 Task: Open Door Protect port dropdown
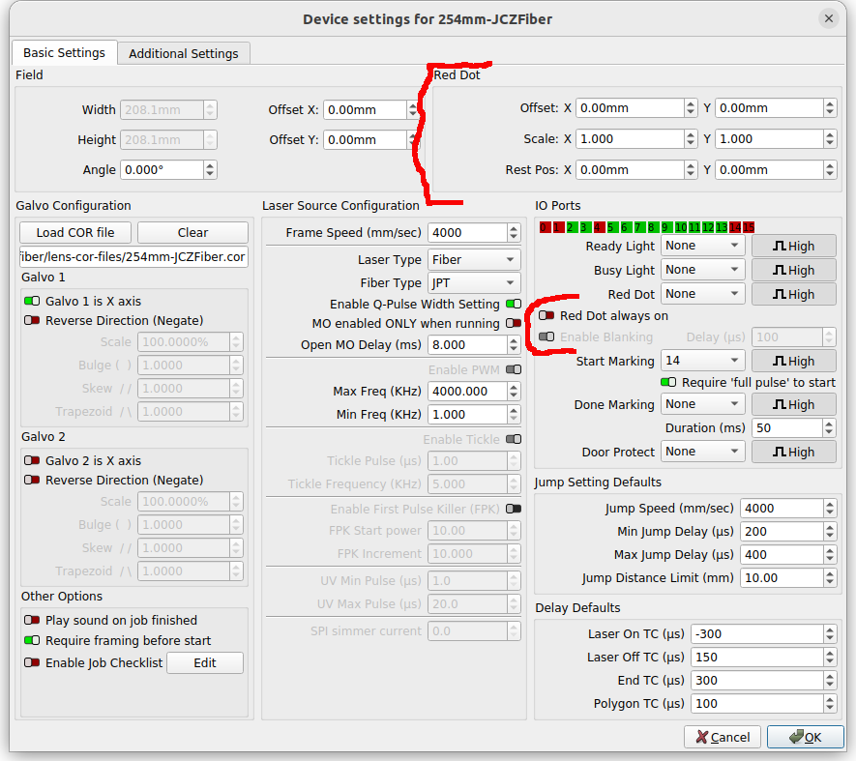(x=702, y=452)
